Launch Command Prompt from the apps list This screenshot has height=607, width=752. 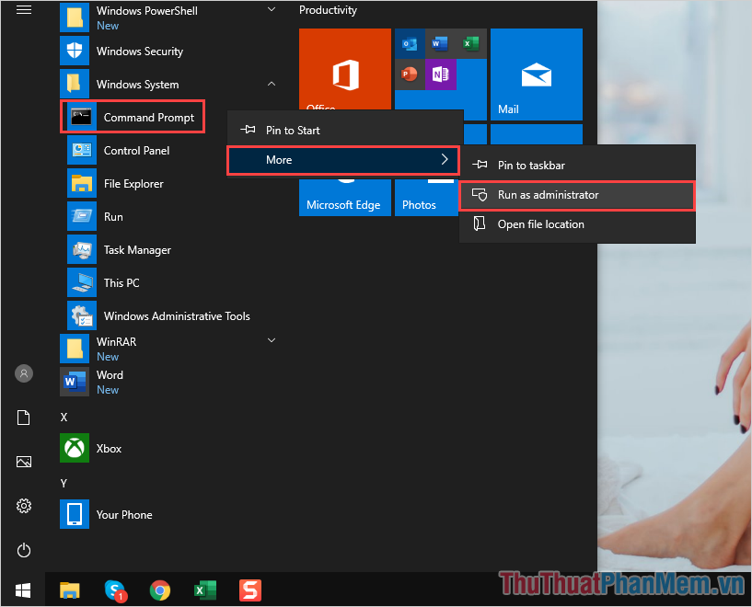coord(133,117)
